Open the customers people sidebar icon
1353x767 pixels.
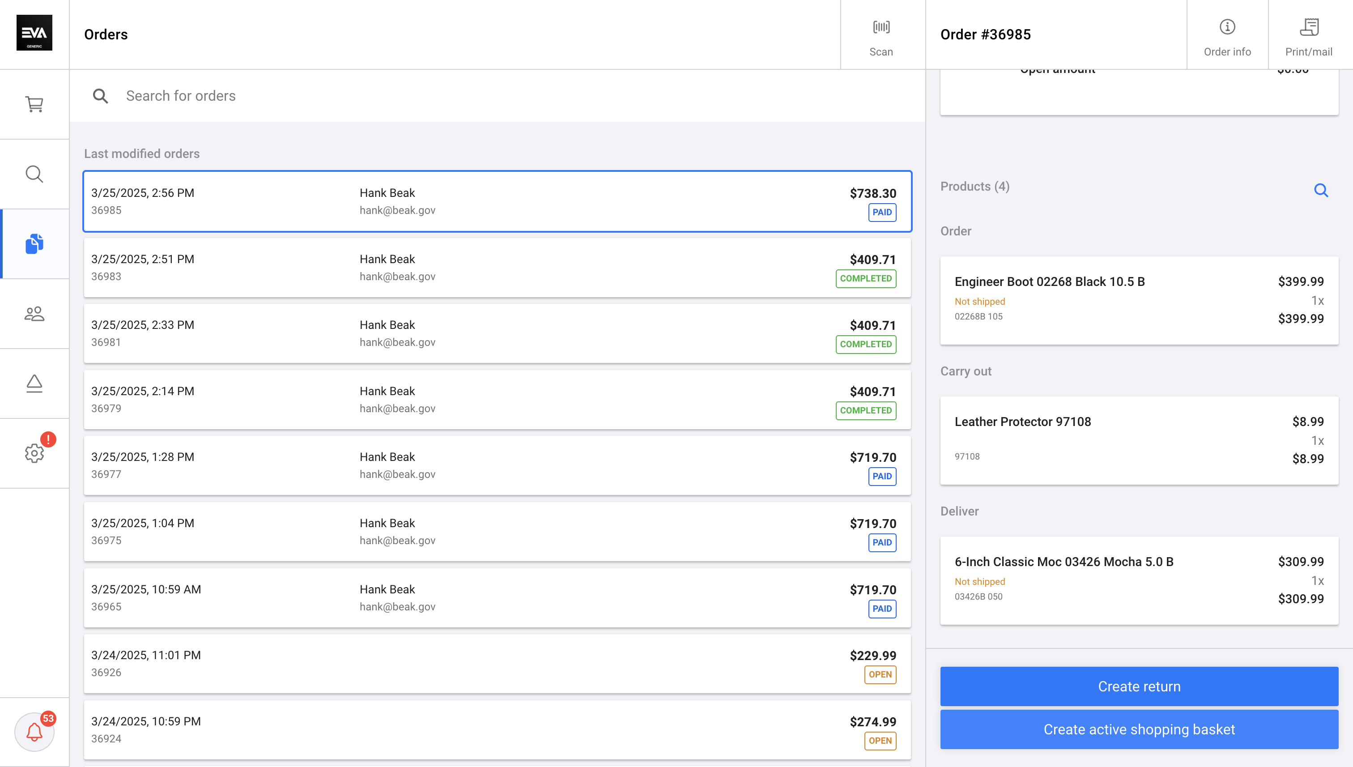point(34,314)
